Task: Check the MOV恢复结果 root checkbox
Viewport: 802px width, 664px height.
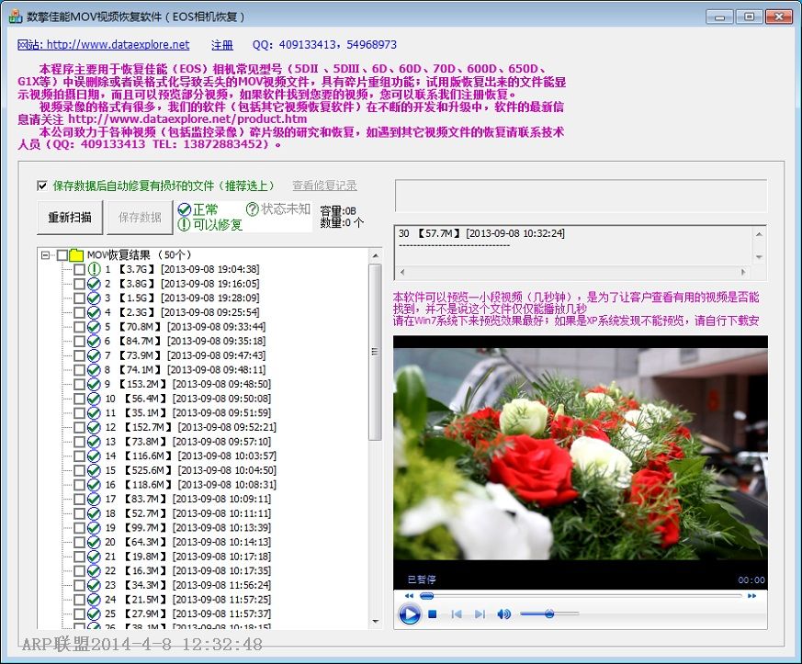Action: click(x=62, y=255)
